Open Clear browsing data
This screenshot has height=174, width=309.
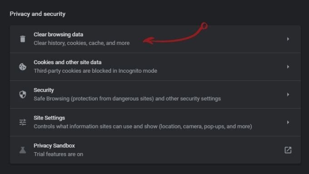[x=58, y=35]
